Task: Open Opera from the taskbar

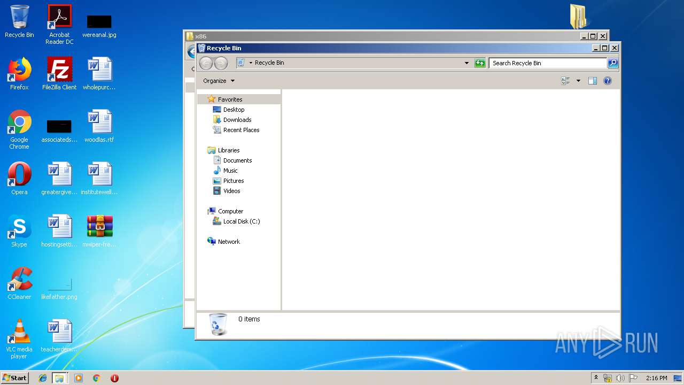Action: click(114, 378)
